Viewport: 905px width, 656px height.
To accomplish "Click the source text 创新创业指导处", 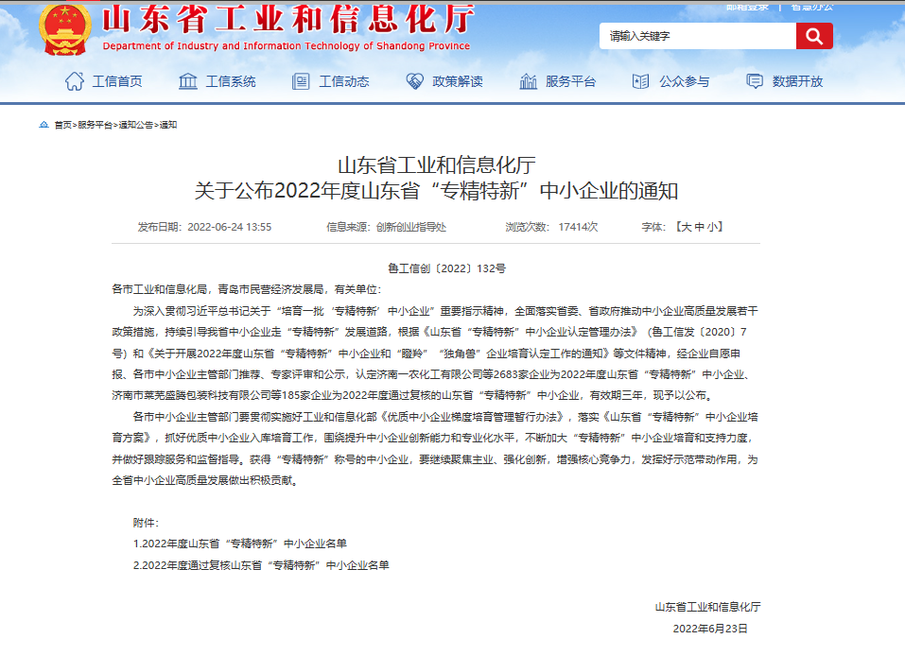I will click(411, 227).
